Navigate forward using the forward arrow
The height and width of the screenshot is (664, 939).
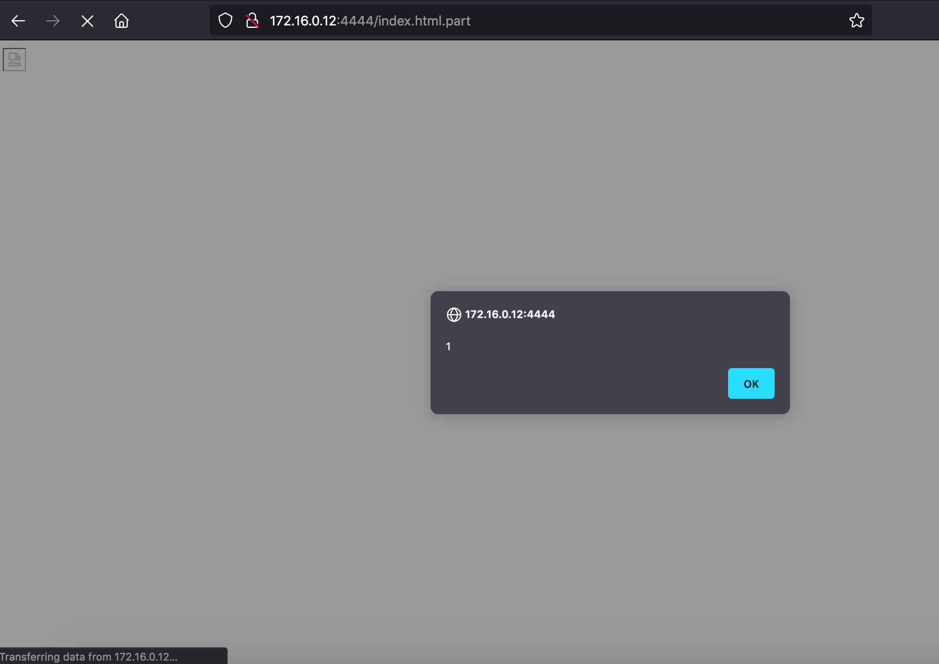(52, 20)
